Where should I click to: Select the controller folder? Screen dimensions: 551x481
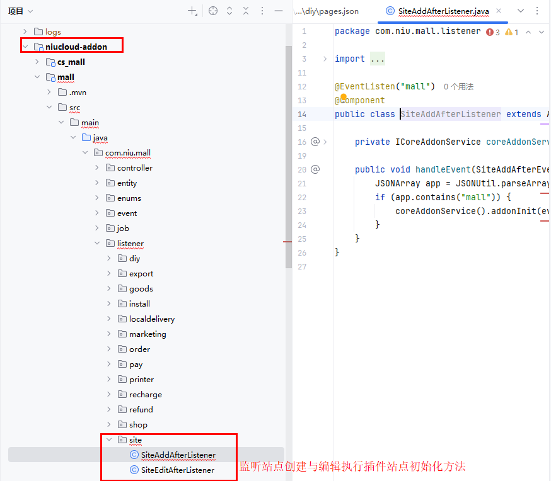point(134,167)
